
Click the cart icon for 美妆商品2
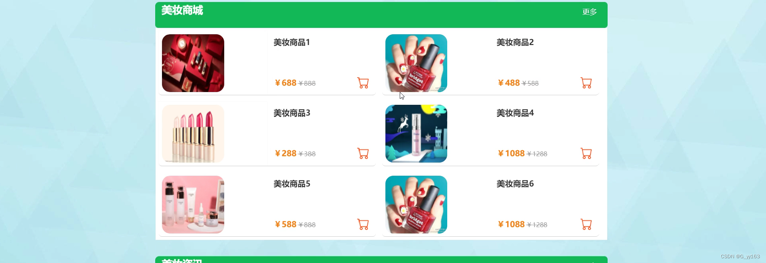pyautogui.click(x=586, y=83)
